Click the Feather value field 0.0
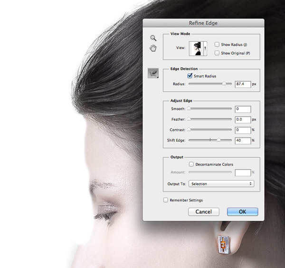The width and height of the screenshot is (285, 268). pos(243,120)
